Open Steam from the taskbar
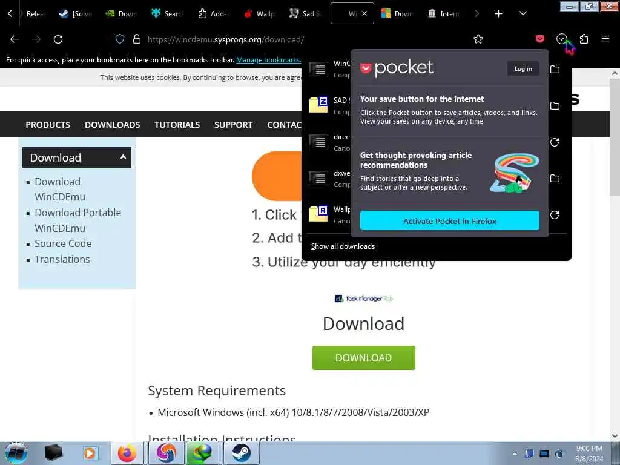620x465 pixels. (241, 453)
